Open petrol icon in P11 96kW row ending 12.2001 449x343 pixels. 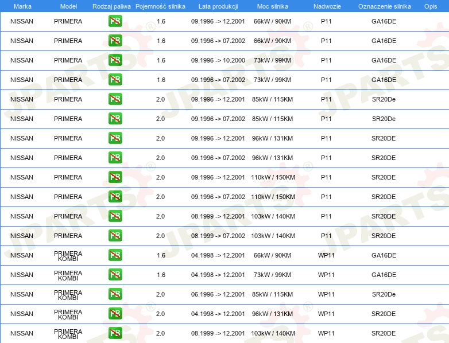tap(115, 138)
